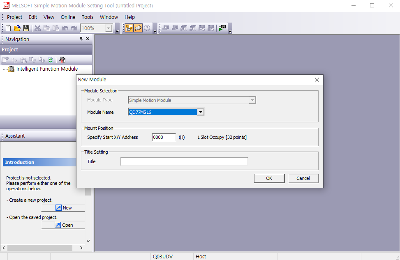
Task: Close the Navigation panel
Action: (88, 39)
